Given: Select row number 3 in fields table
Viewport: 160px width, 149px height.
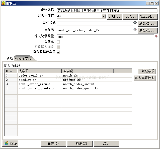Looking at the screenshot, I should click(11, 84).
